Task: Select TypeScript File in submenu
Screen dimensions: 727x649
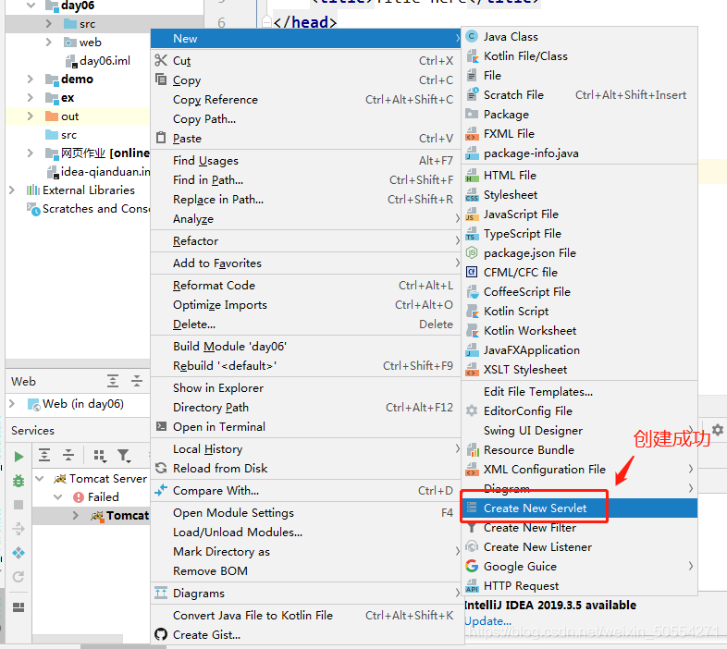Action: tap(580, 234)
